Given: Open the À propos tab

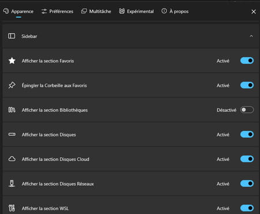Looking at the screenshot, I should click(x=175, y=12).
